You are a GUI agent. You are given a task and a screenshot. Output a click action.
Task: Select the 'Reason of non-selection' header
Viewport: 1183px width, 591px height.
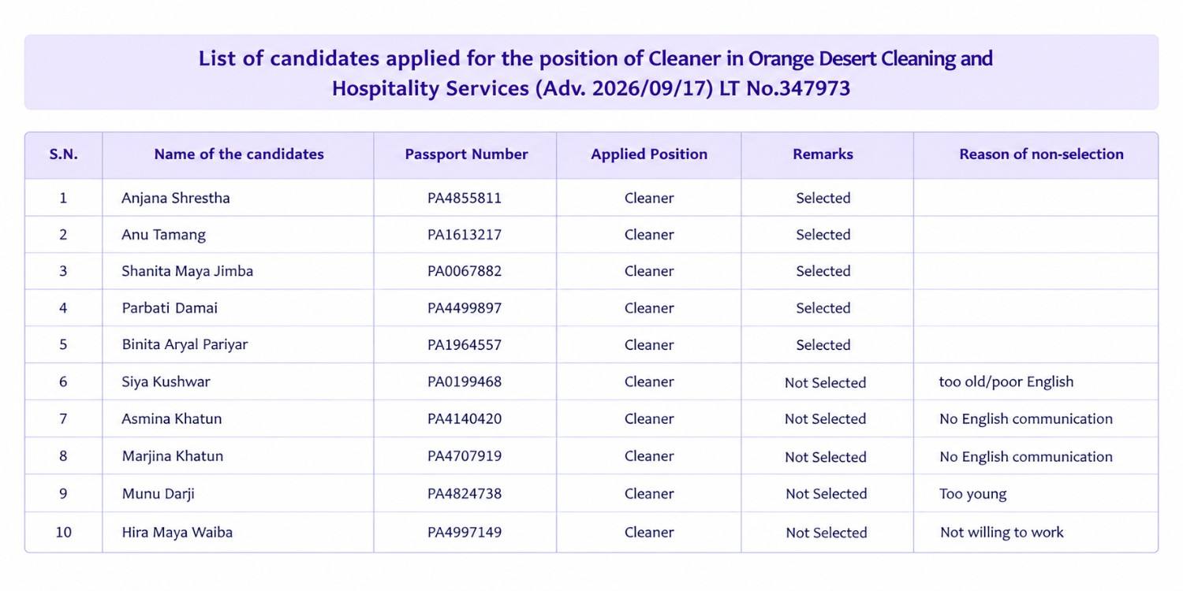pos(1041,154)
